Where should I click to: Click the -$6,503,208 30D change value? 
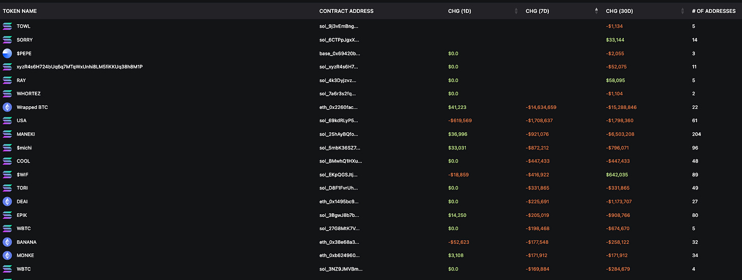click(620, 134)
